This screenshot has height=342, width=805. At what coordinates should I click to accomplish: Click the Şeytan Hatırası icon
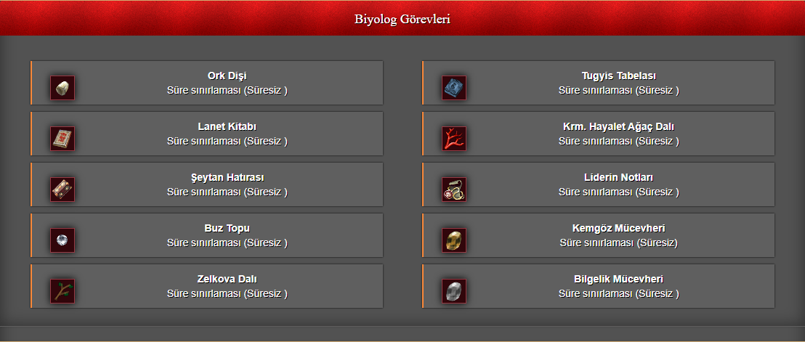coord(62,190)
